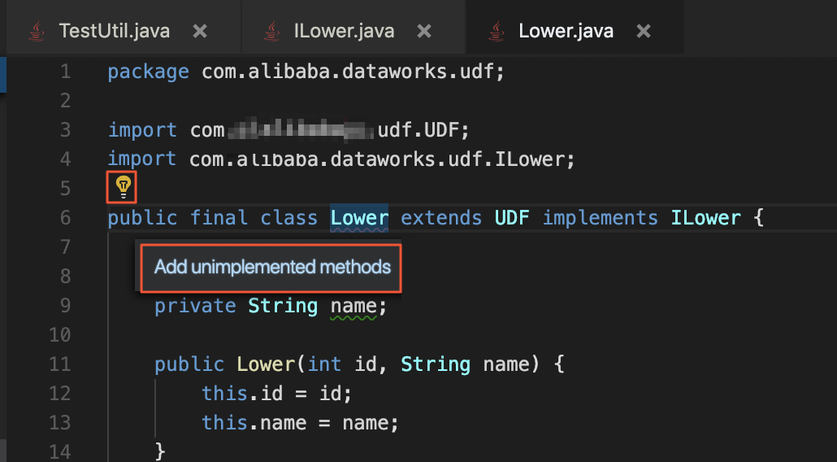Close the TestUtil.java tab
Screen dimensions: 837x462
pos(200,32)
